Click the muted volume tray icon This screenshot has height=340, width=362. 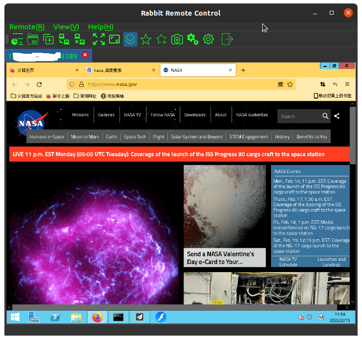click(301, 318)
